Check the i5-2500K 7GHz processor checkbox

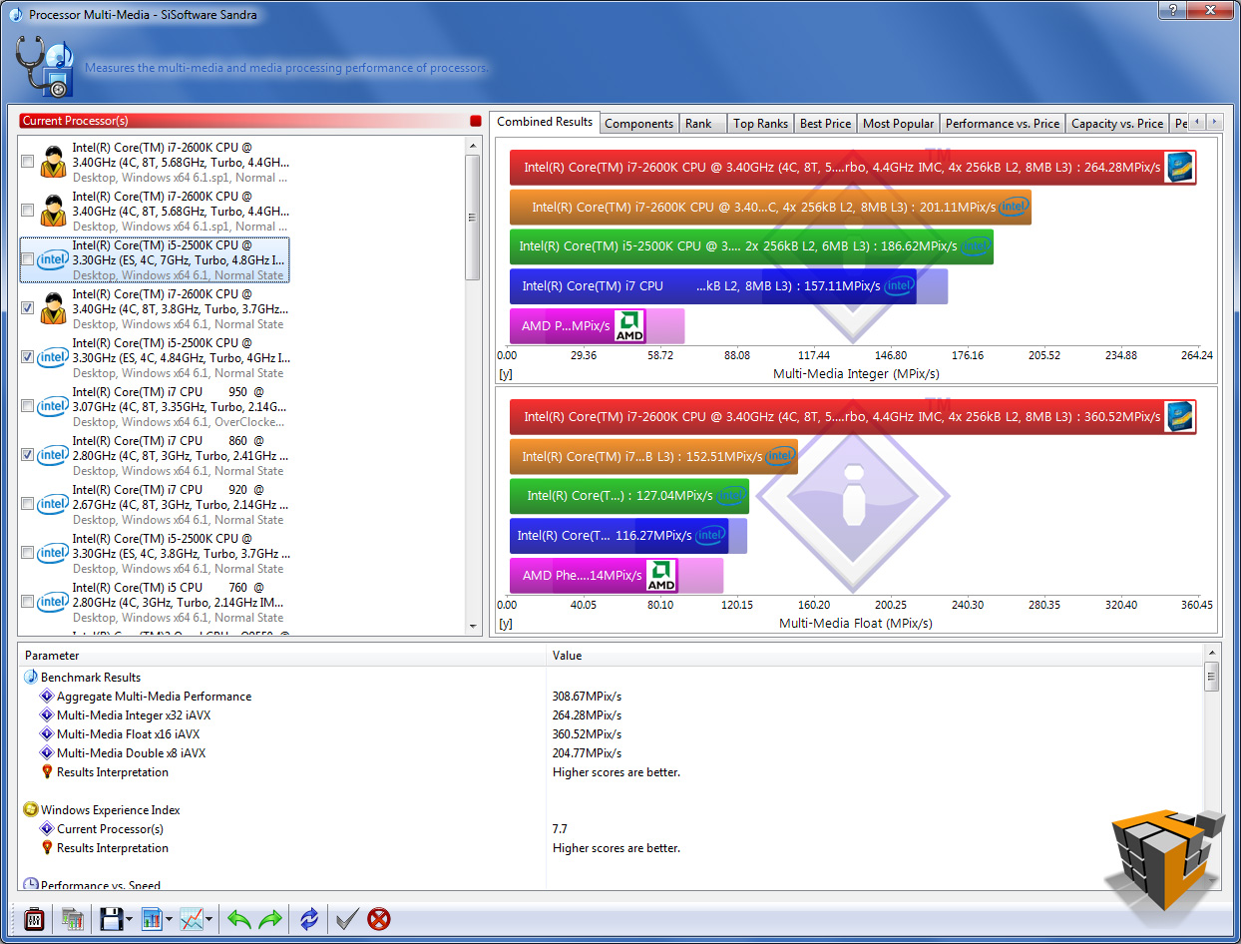pos(28,259)
